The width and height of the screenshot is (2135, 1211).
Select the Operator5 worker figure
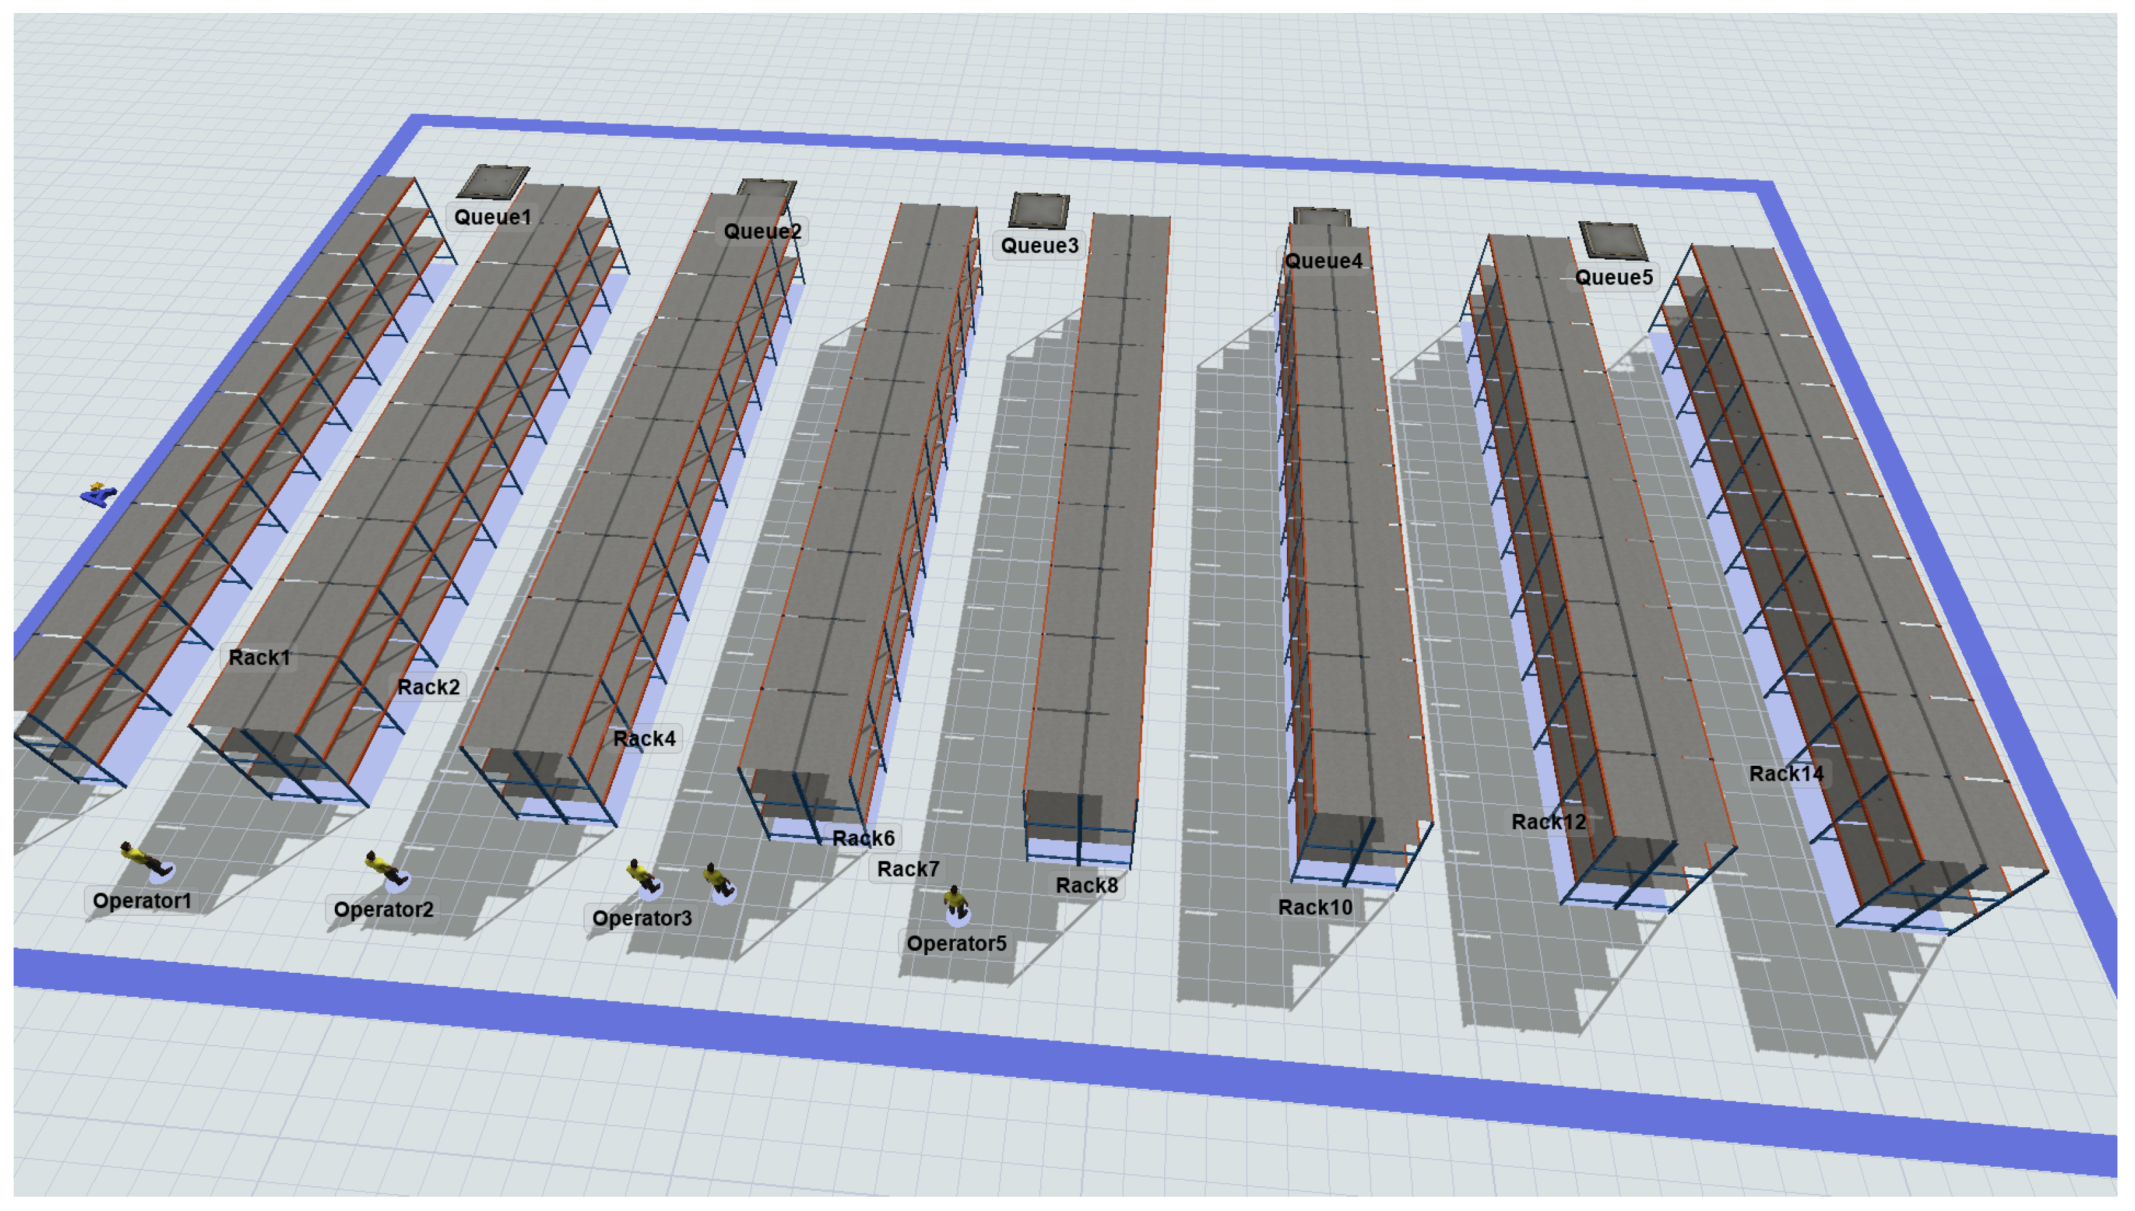pos(955,901)
